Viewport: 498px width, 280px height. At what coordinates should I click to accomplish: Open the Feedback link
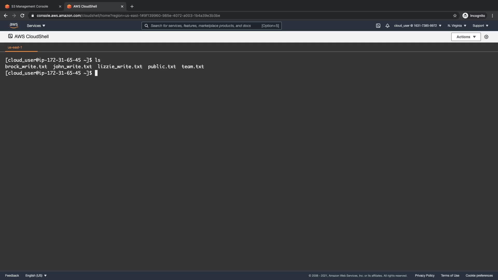tap(12, 276)
